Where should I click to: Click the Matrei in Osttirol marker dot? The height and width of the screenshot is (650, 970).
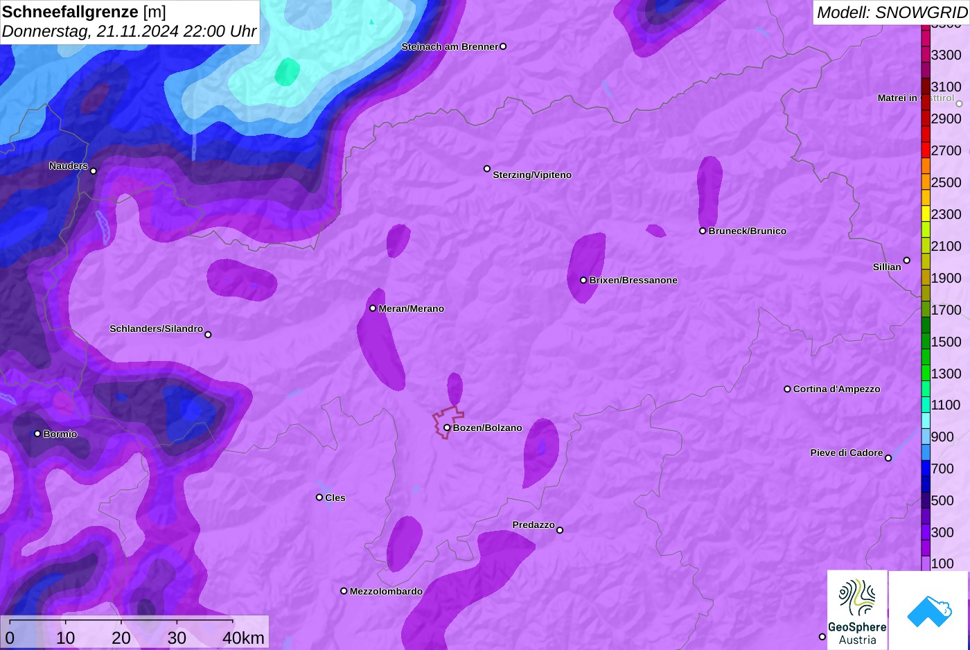pos(960,103)
